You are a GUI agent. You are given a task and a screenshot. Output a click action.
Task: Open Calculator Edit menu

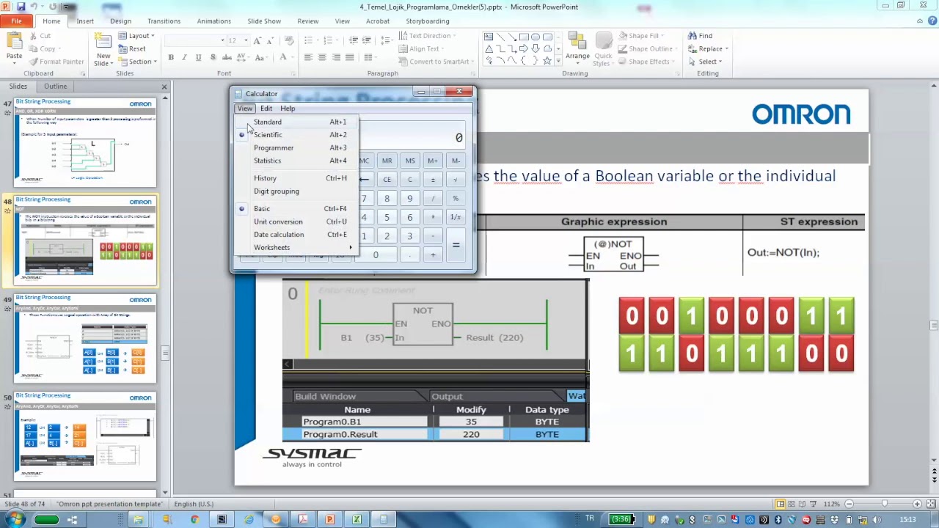tap(266, 109)
